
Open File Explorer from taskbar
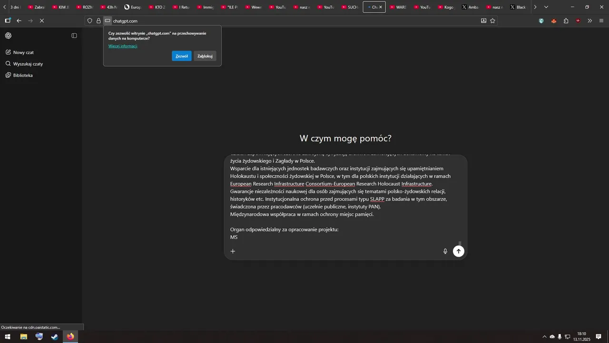point(23,337)
